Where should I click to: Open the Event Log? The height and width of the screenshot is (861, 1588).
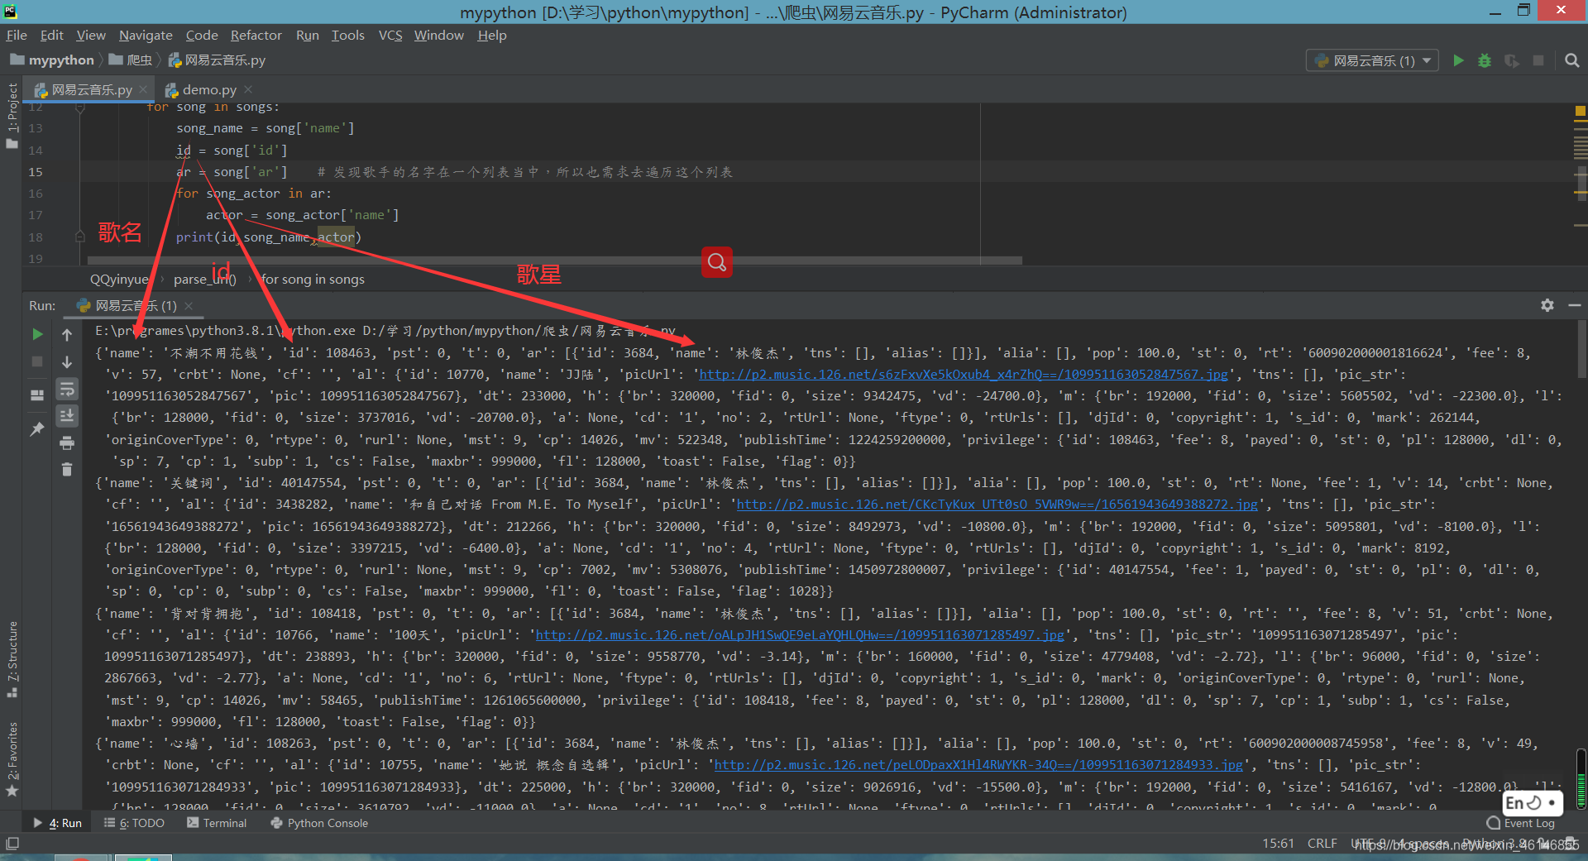click(1520, 823)
